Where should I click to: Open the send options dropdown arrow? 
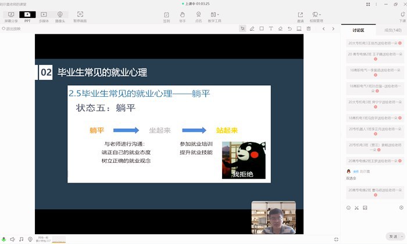[x=401, y=236]
